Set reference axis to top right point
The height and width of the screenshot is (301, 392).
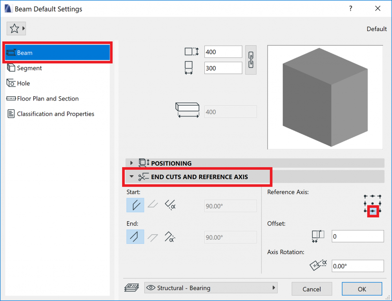[x=380, y=196]
